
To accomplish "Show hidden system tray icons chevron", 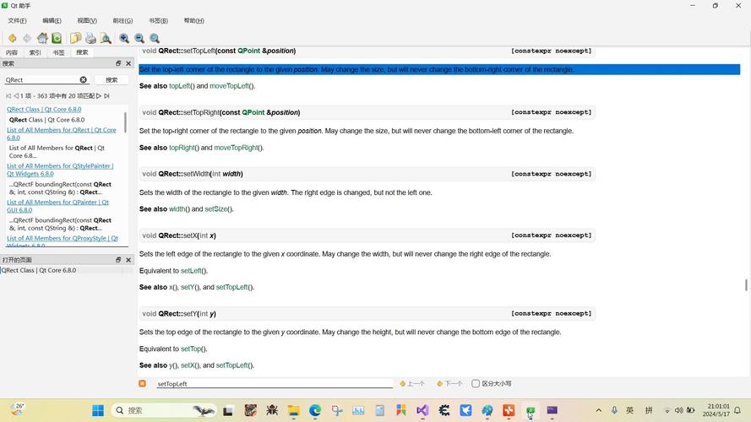I will coord(599,410).
